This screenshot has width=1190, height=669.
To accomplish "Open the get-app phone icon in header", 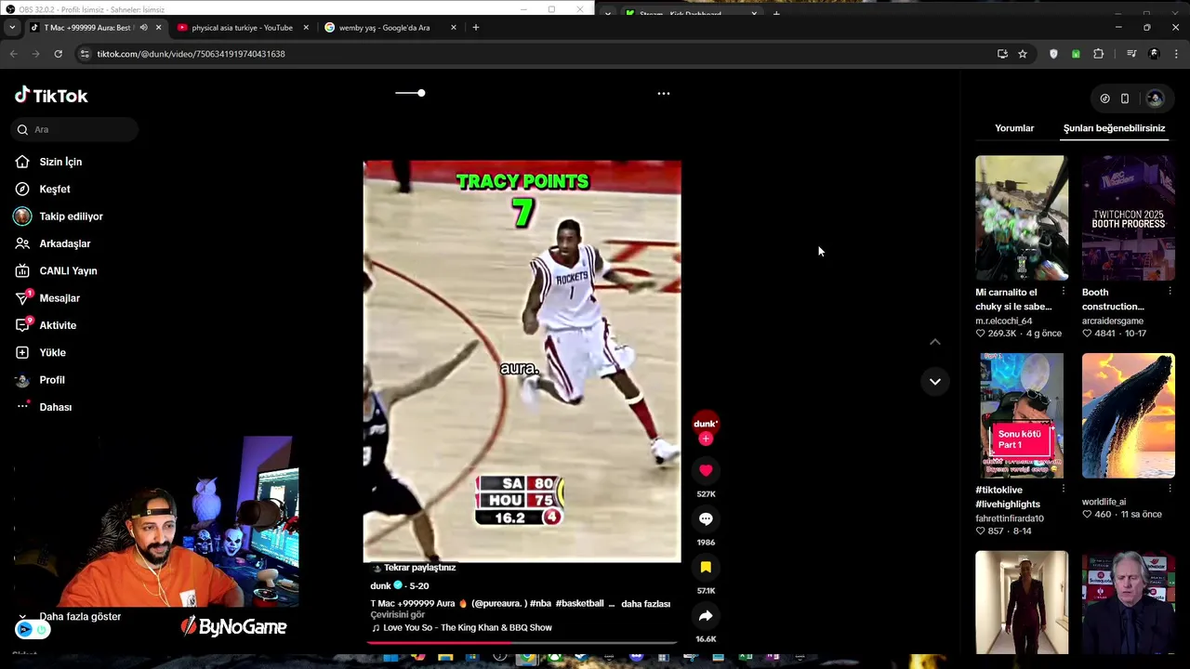I will click(1125, 98).
